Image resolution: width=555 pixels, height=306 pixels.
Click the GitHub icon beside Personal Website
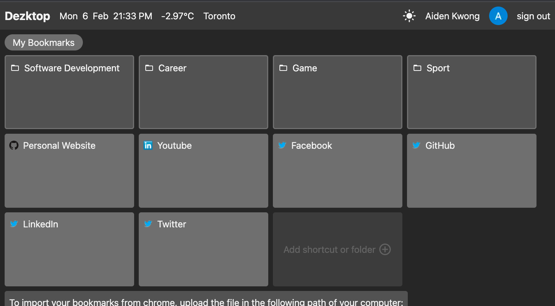(14, 145)
